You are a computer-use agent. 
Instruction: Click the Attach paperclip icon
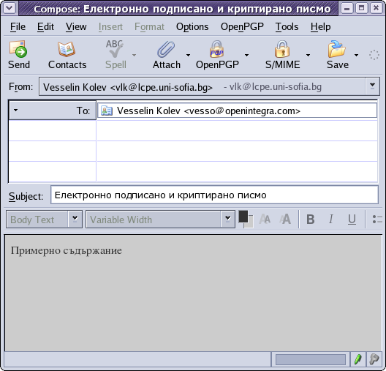pyautogui.click(x=166, y=49)
